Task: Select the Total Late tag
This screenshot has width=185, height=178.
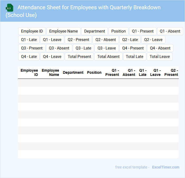Action: (134, 57)
